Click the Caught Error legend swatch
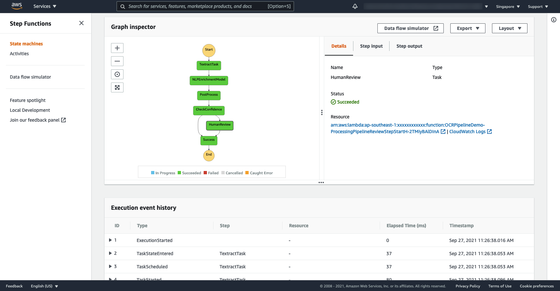This screenshot has width=560, height=291. click(x=247, y=173)
